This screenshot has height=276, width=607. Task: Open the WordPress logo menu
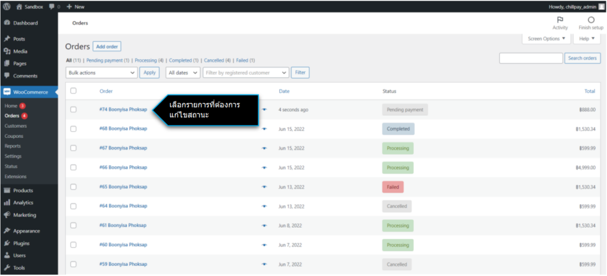(x=7, y=7)
